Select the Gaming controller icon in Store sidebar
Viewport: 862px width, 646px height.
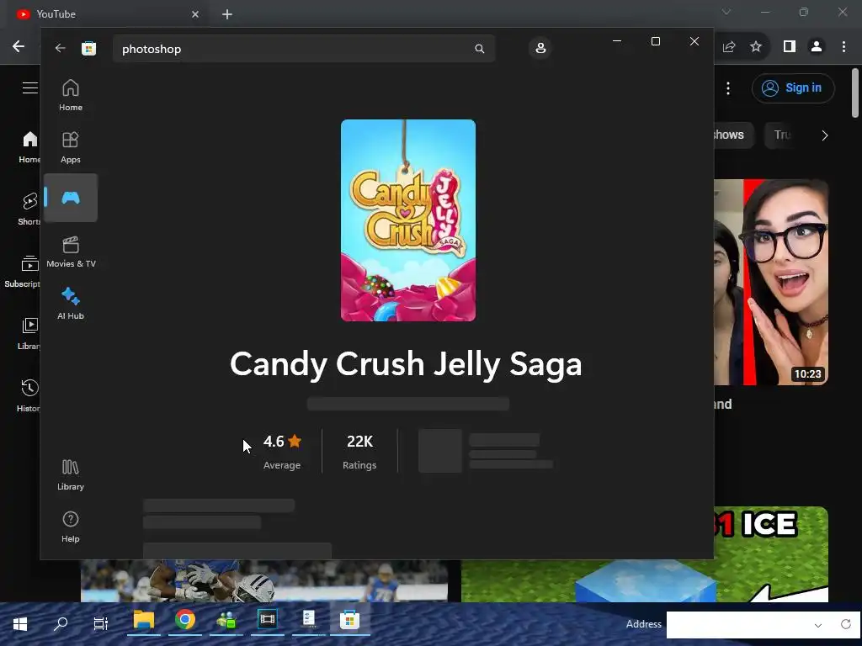pos(71,198)
